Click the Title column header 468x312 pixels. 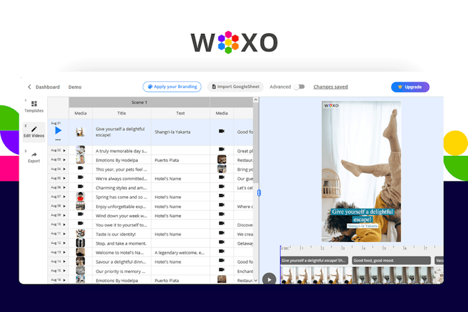121,113
